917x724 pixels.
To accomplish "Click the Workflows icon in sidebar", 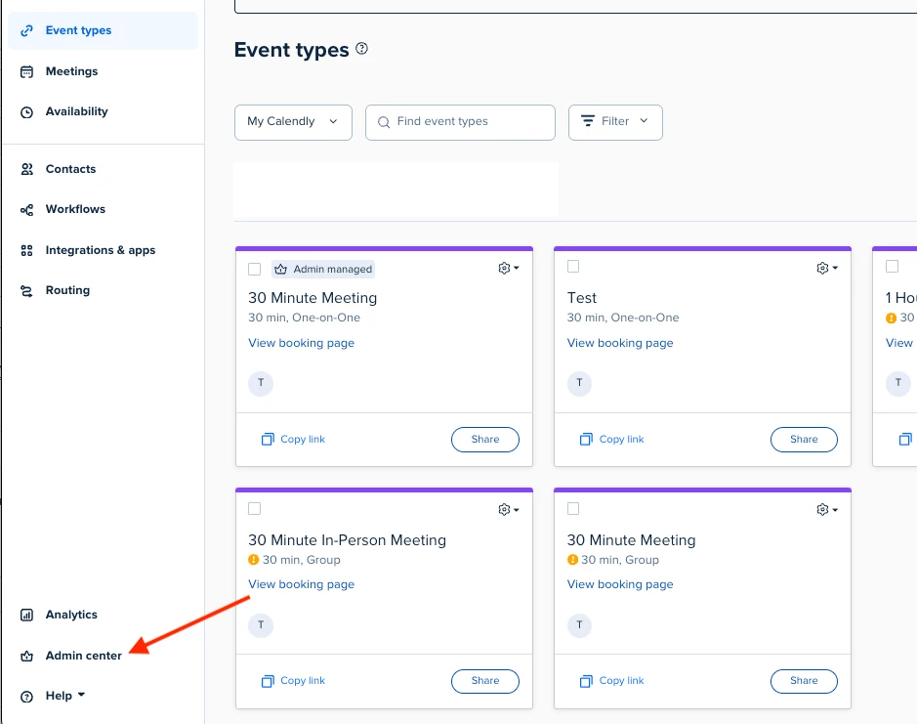I will click(27, 209).
